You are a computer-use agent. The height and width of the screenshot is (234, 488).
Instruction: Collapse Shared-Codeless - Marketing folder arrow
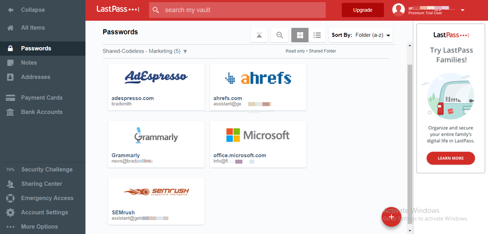click(185, 51)
